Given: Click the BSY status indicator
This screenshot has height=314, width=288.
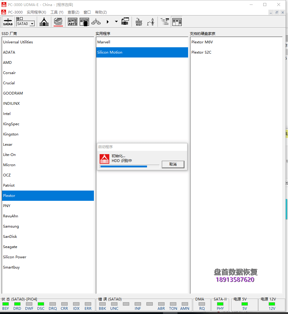Looking at the screenshot, I should (x=6, y=304).
